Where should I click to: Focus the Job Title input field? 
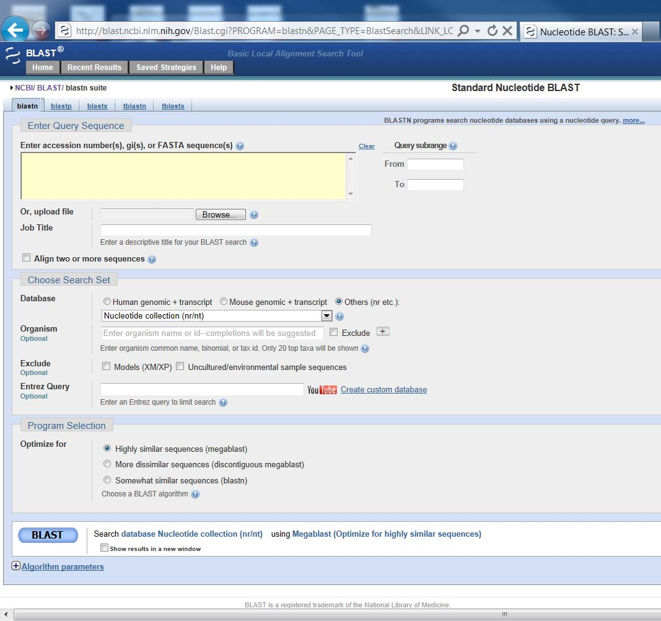(235, 231)
